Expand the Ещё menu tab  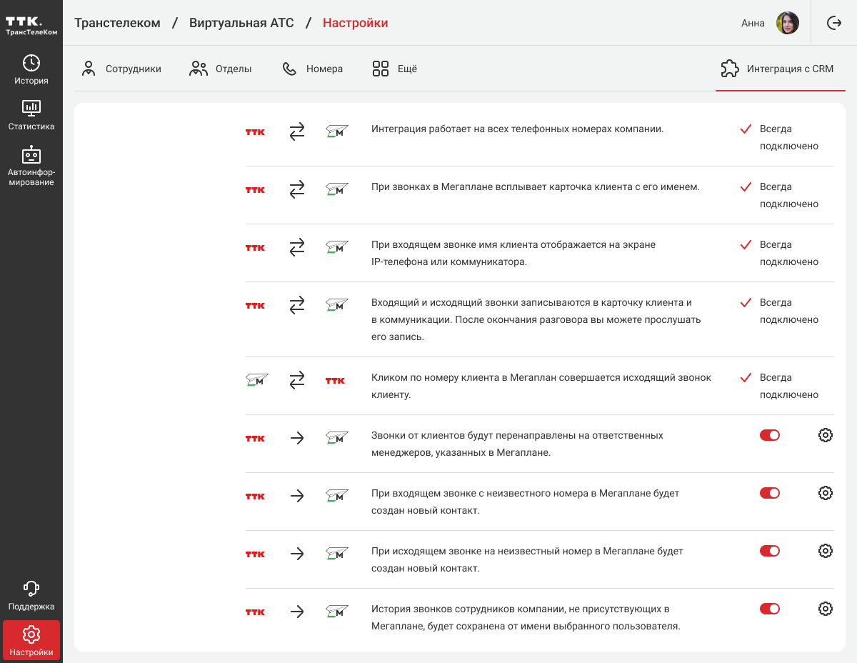394,69
